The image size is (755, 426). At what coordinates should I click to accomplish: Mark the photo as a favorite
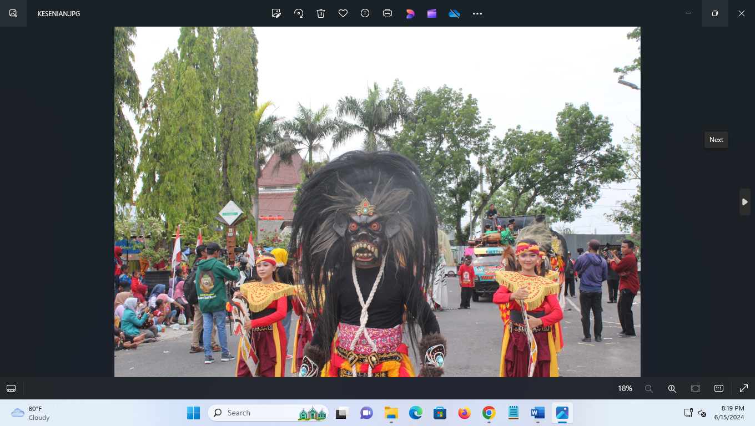(x=343, y=13)
